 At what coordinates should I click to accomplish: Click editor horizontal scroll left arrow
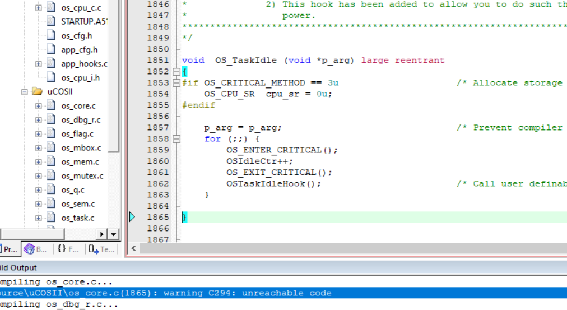click(x=134, y=248)
